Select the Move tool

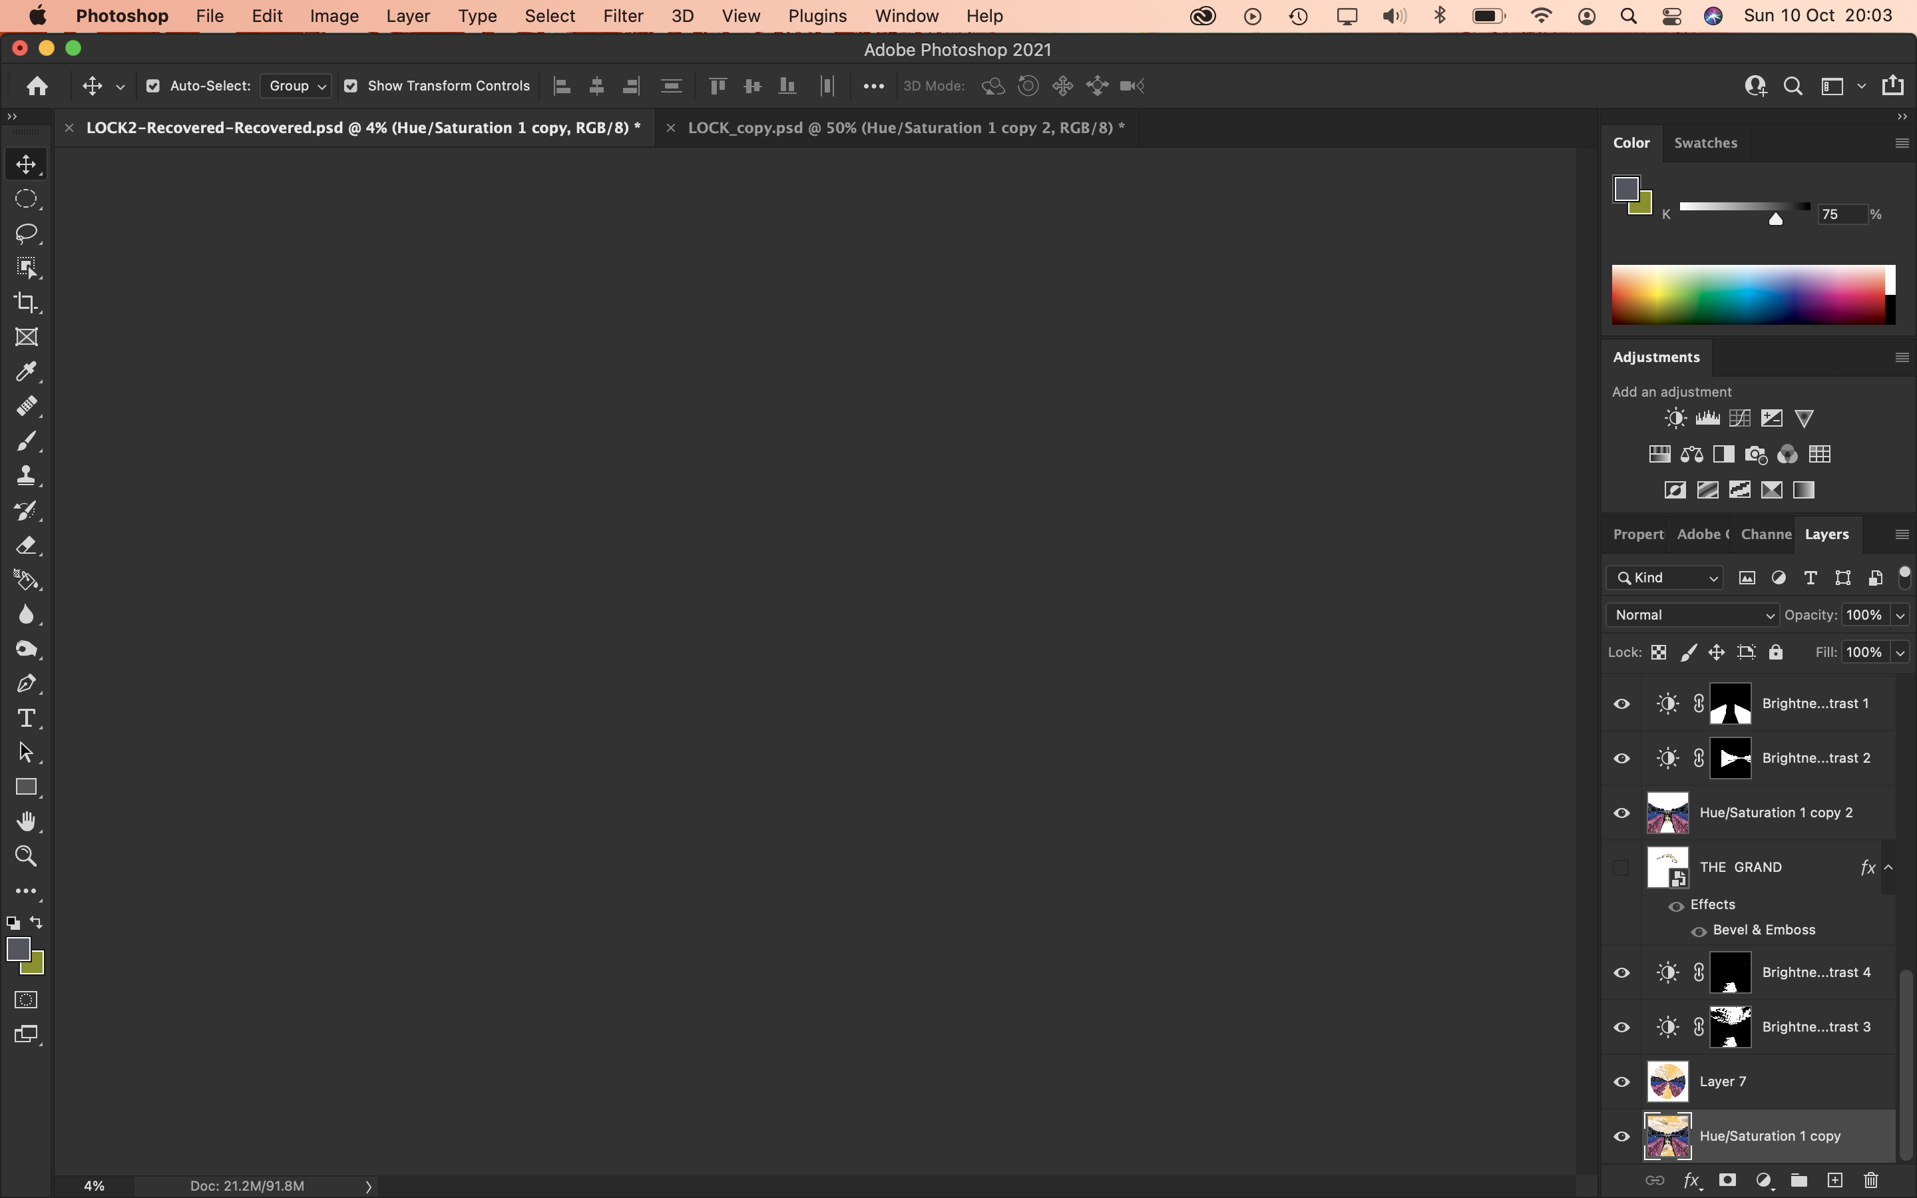click(x=26, y=164)
